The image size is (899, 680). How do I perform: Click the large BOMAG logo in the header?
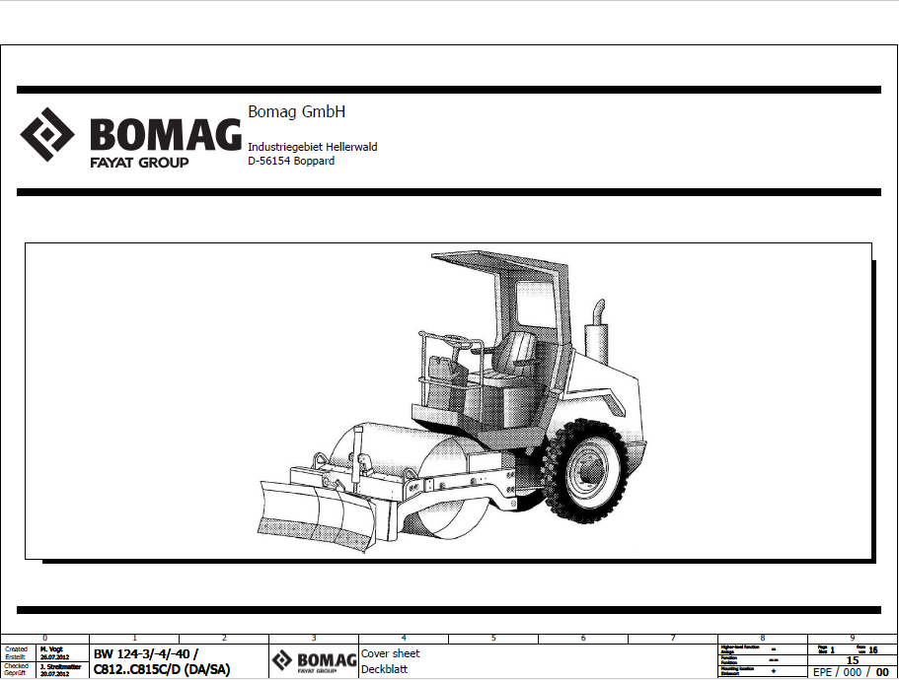coord(130,138)
